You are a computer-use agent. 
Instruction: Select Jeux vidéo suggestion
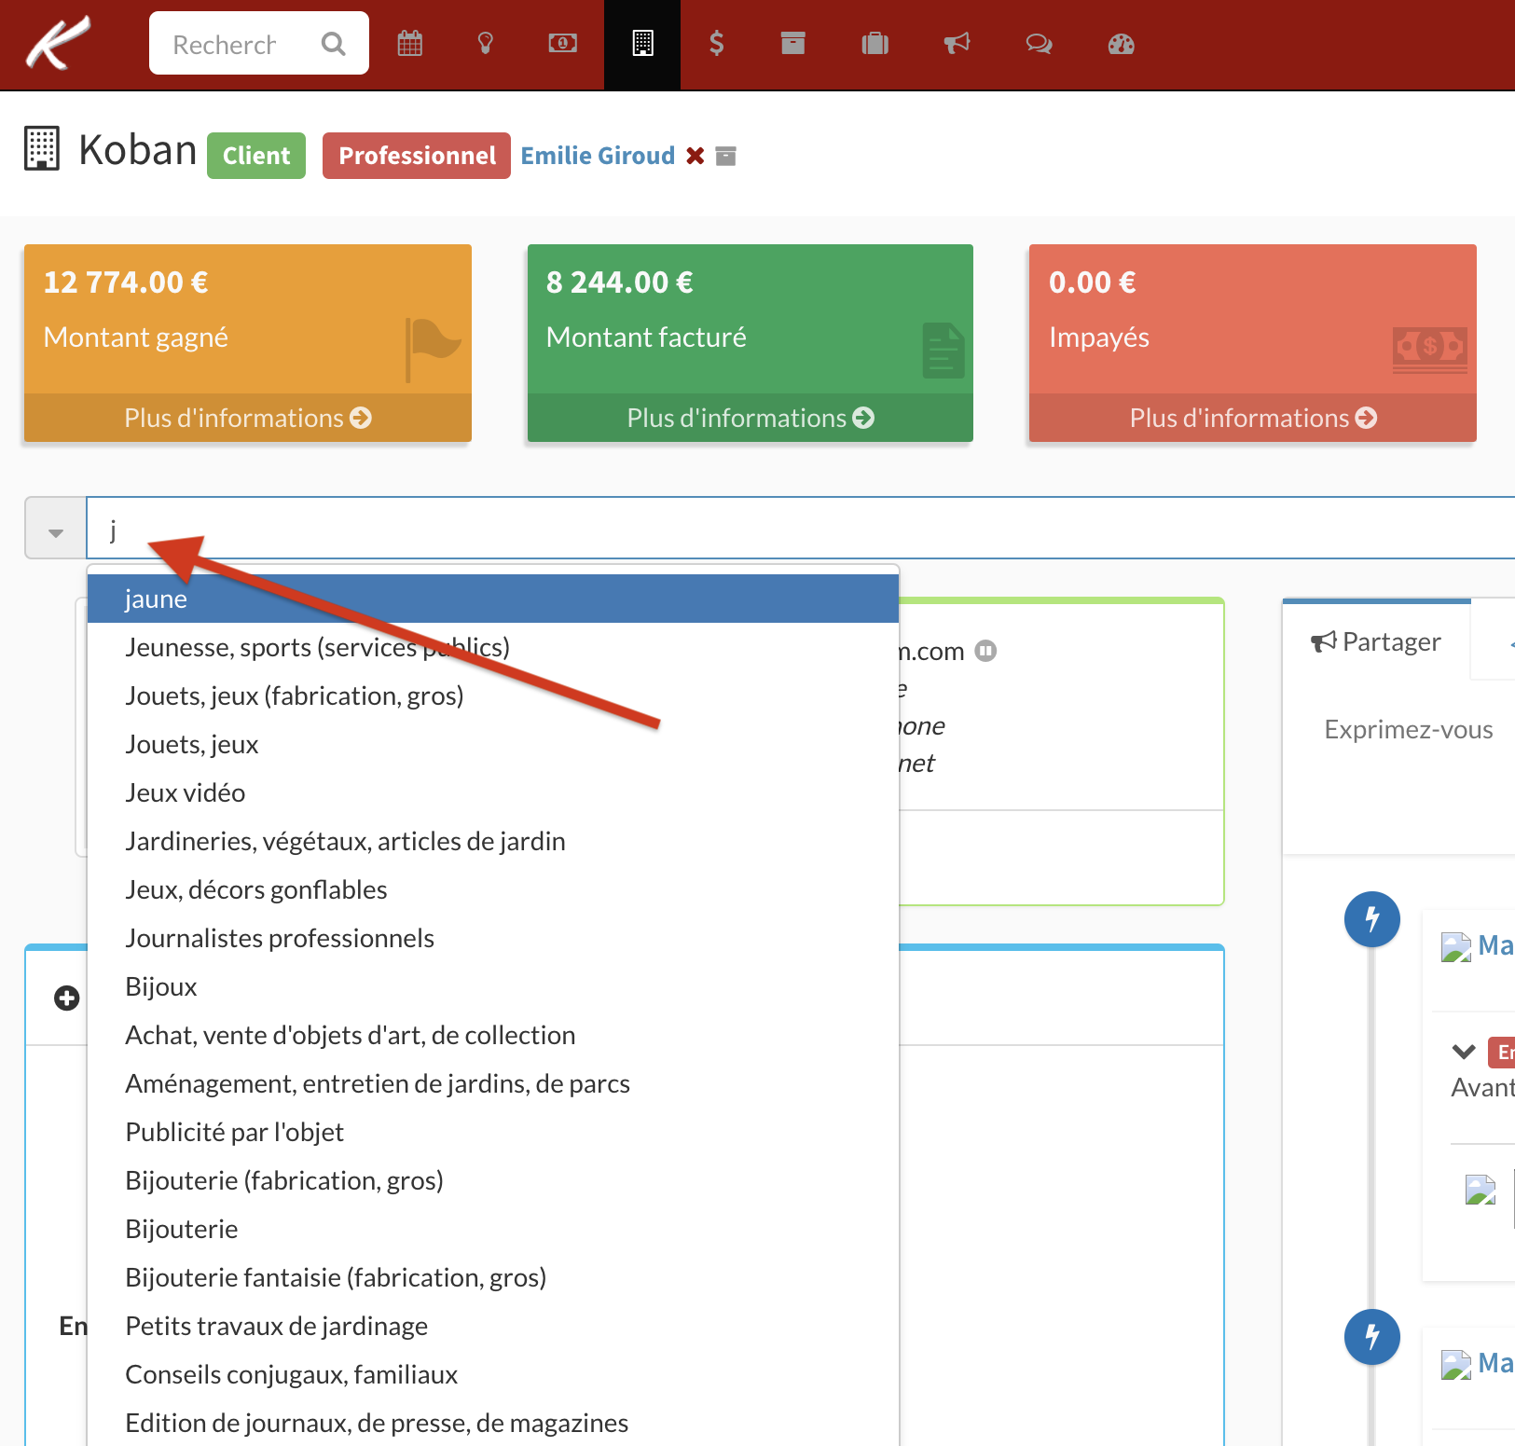tap(493, 792)
